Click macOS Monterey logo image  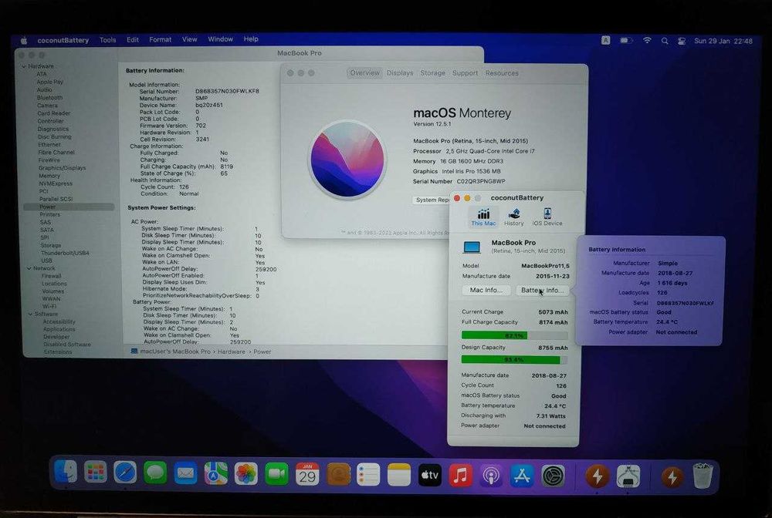(x=347, y=160)
